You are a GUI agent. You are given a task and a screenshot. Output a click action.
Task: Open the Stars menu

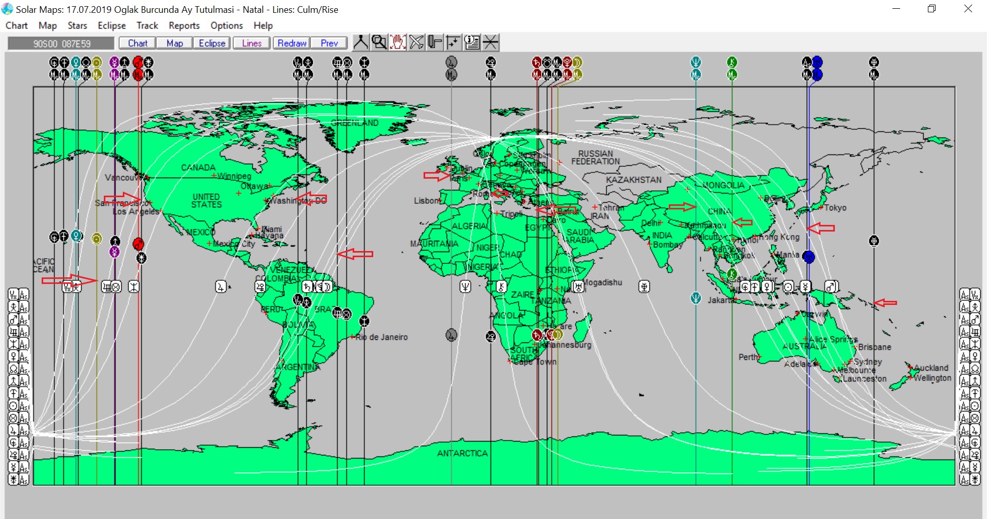[77, 26]
